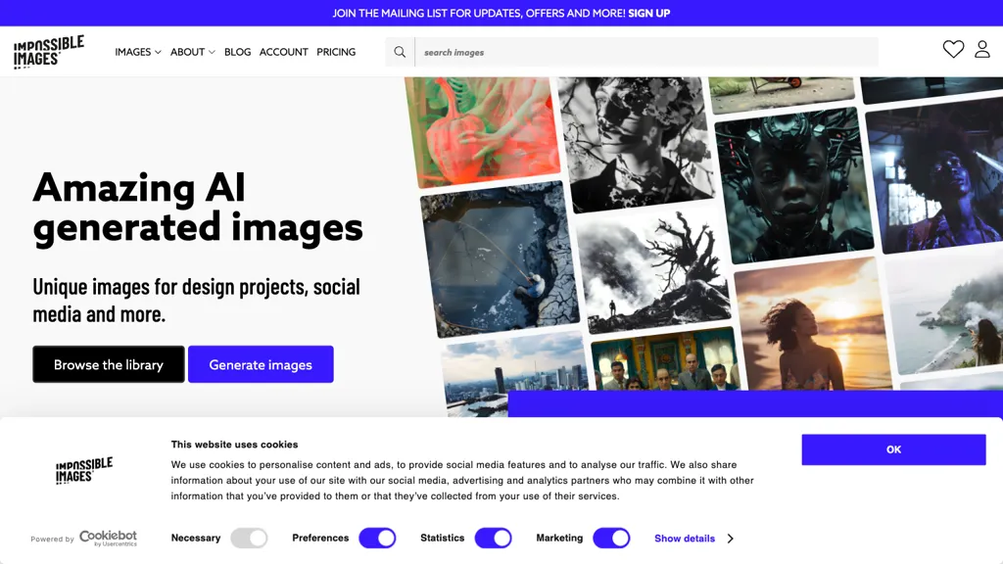
Task: Click the magnifying glass search icon
Action: [400, 52]
